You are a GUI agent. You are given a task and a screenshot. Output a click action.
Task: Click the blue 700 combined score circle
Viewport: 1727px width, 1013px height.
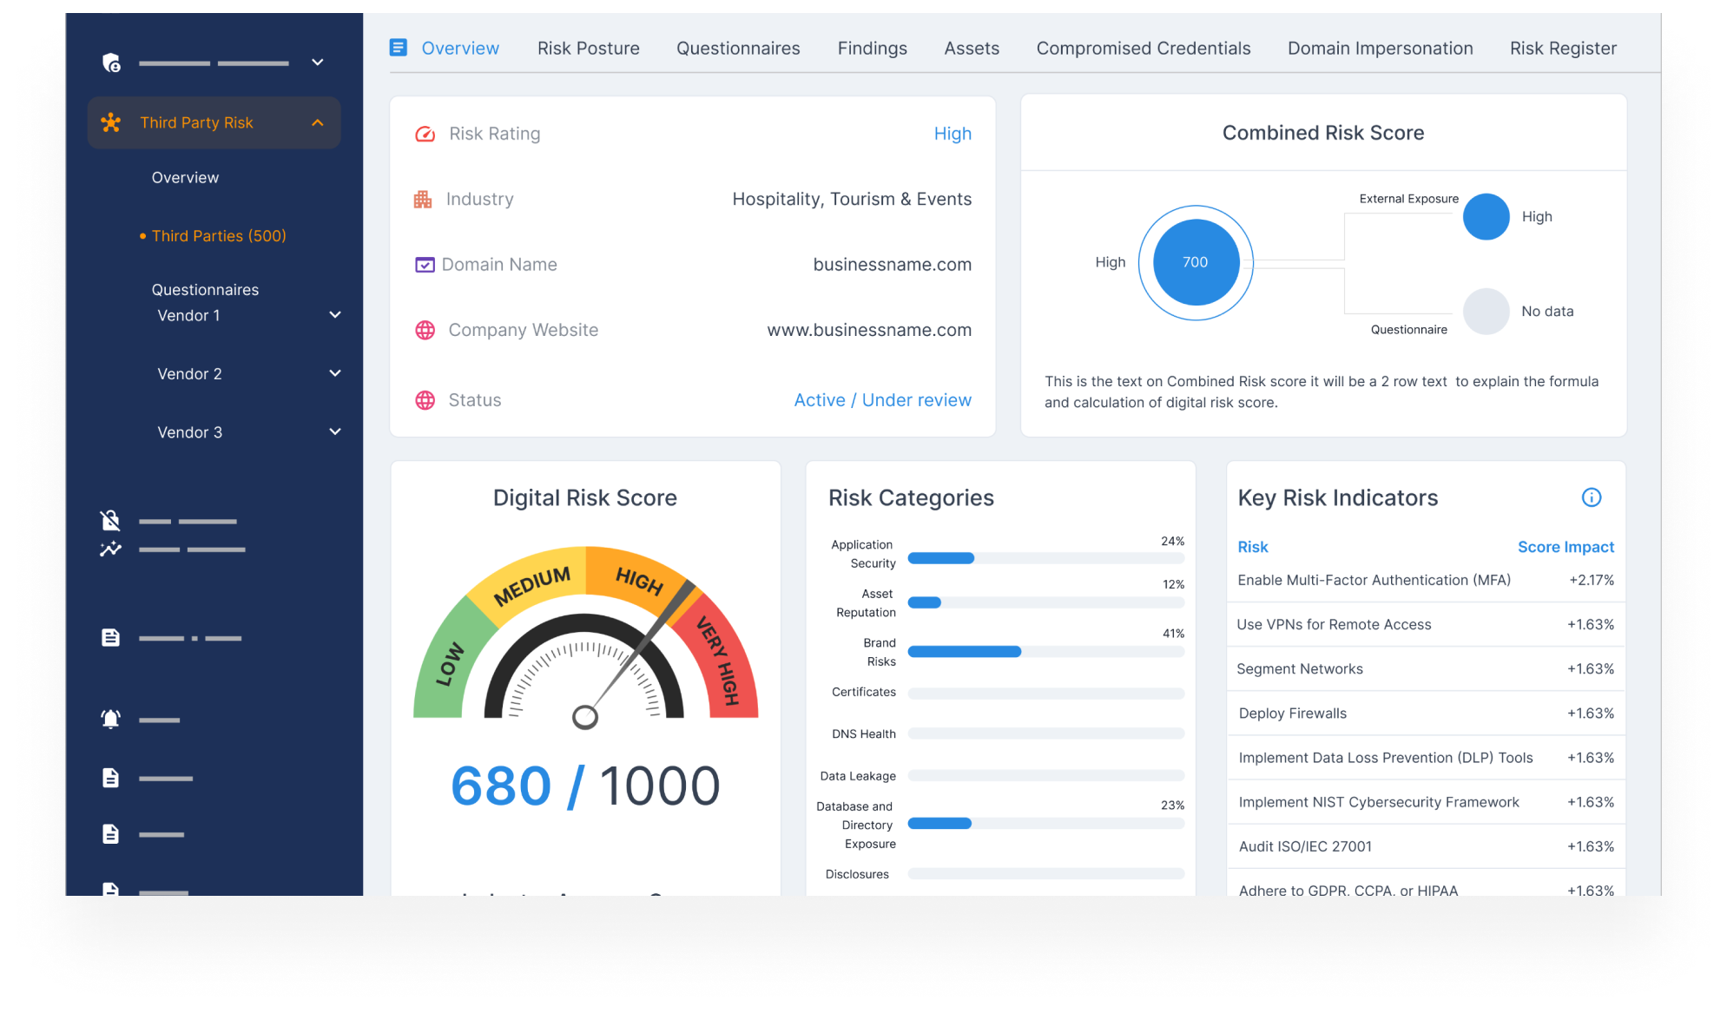click(1196, 262)
